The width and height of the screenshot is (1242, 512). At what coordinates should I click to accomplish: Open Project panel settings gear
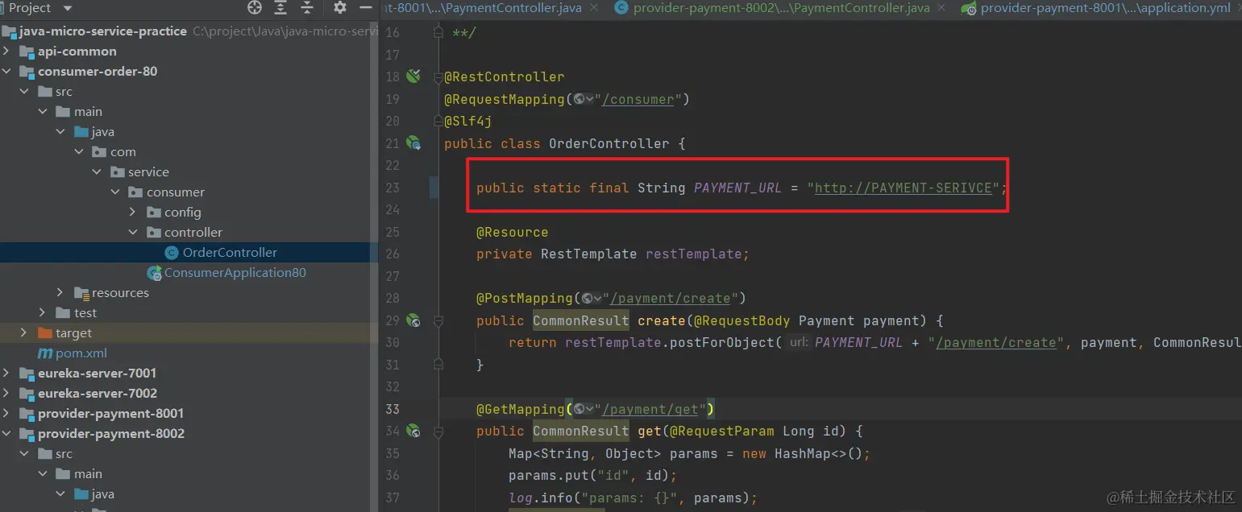click(340, 8)
